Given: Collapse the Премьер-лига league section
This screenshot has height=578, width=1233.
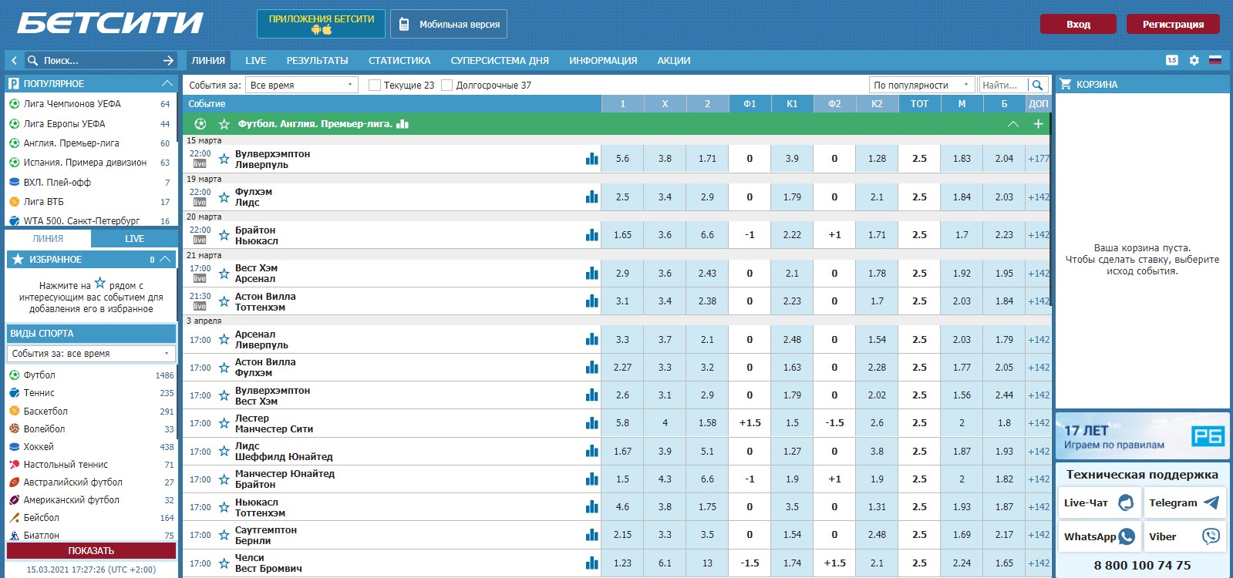Looking at the screenshot, I should (1013, 124).
